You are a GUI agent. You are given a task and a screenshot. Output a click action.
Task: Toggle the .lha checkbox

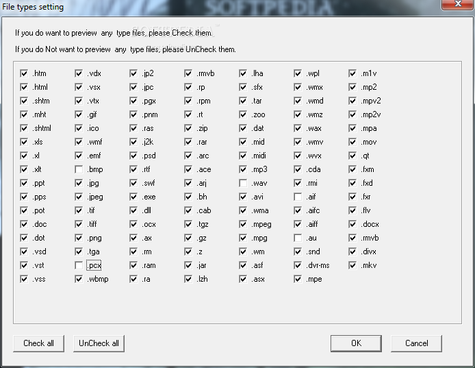pos(243,73)
